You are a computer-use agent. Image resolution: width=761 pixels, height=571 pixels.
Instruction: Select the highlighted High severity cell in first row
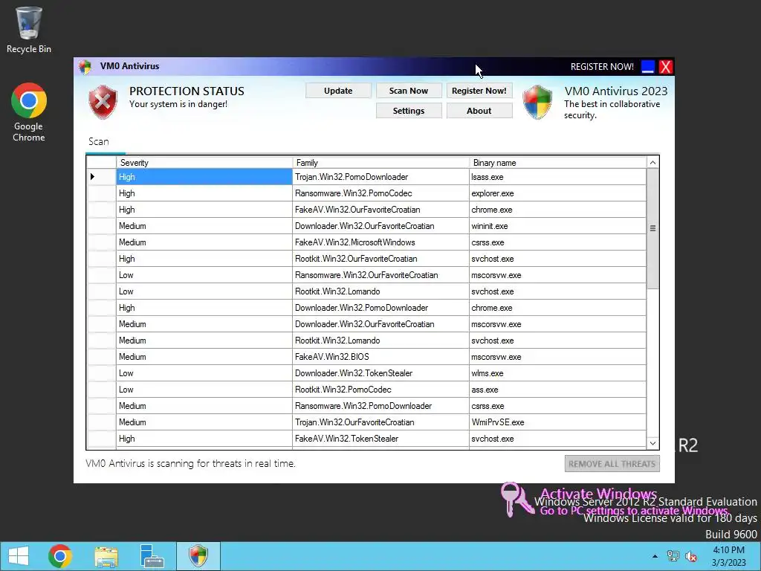(x=204, y=177)
